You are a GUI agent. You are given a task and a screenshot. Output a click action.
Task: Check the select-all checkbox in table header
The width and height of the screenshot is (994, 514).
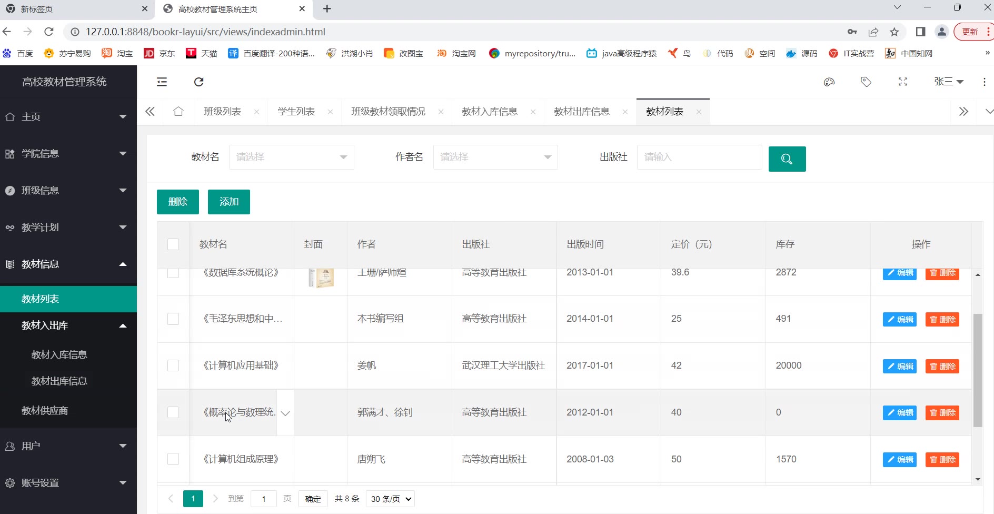[173, 244]
